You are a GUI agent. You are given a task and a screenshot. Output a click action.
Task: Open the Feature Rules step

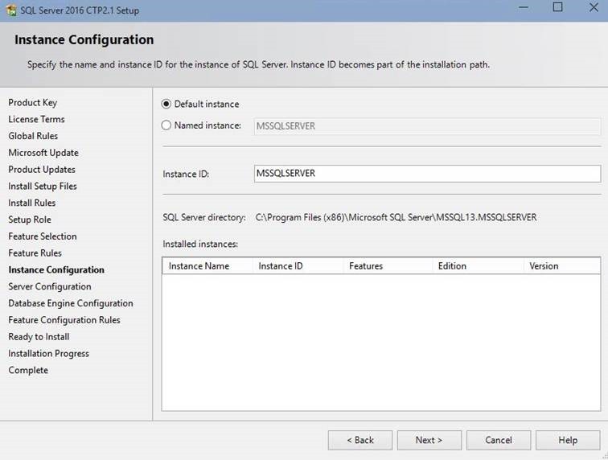pyautogui.click(x=35, y=253)
